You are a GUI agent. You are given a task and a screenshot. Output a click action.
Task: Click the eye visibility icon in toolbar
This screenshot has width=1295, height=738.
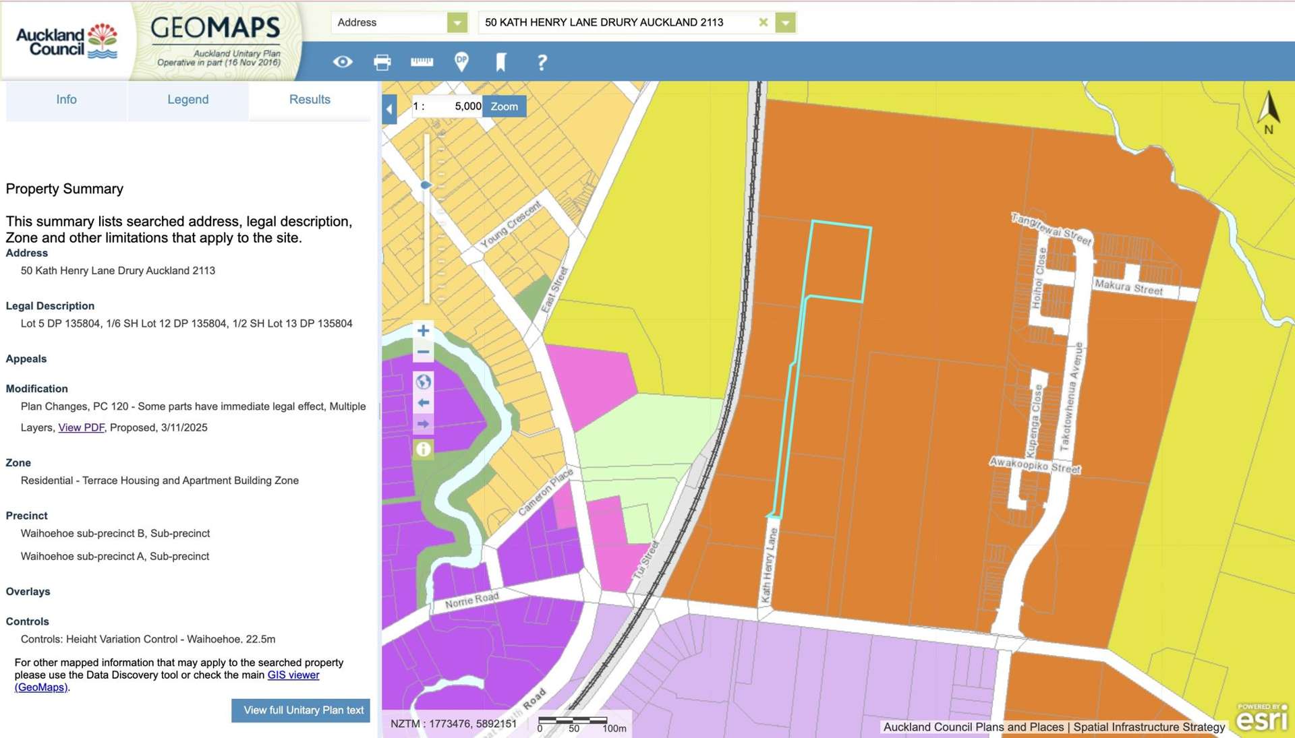tap(343, 62)
